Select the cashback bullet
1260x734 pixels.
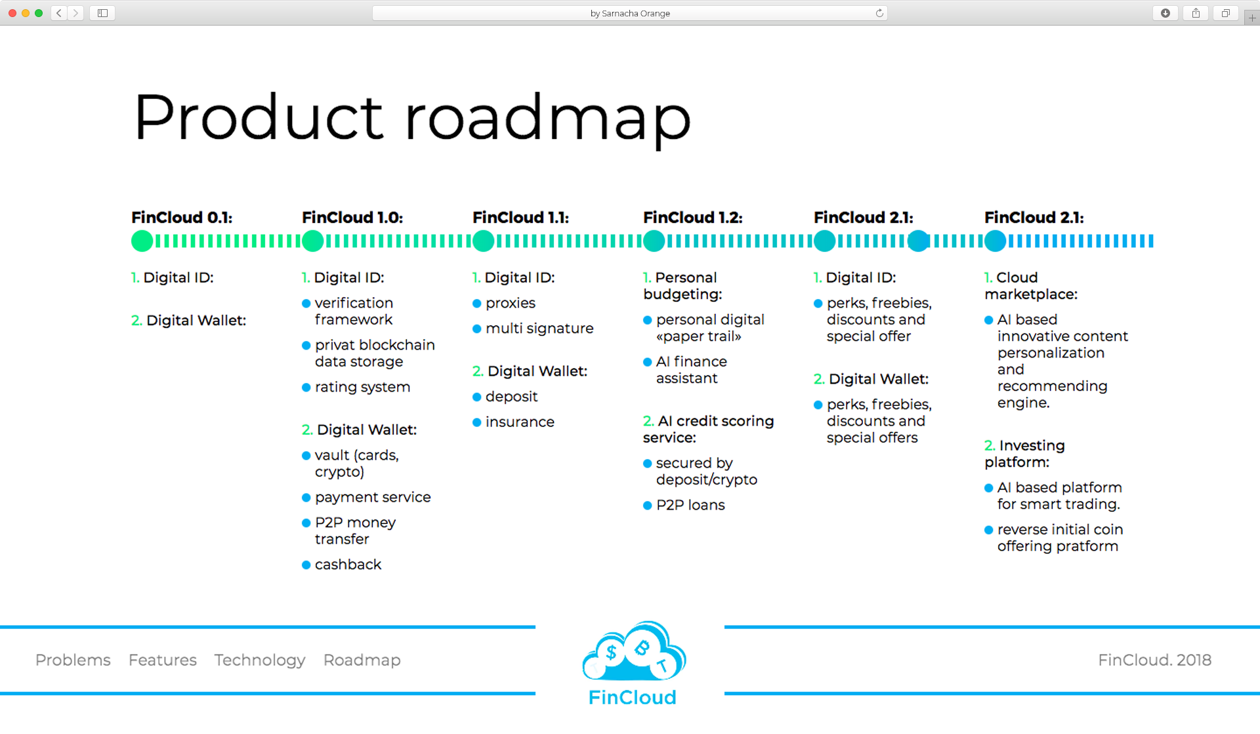click(342, 565)
